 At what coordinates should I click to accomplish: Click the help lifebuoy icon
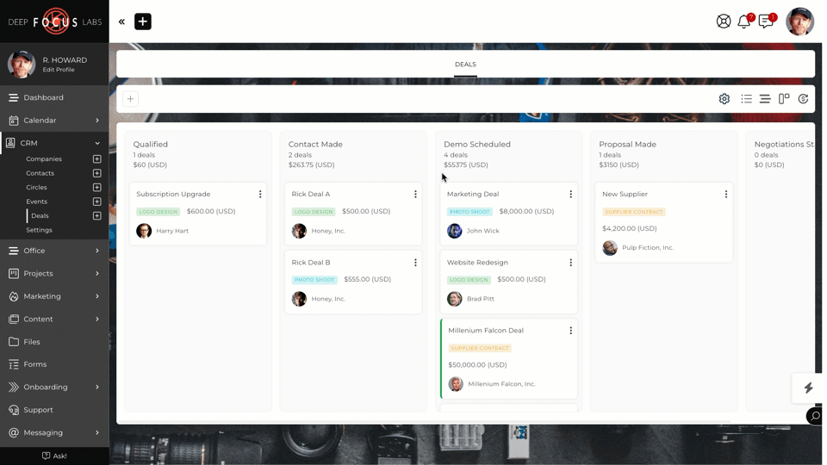pyautogui.click(x=724, y=22)
